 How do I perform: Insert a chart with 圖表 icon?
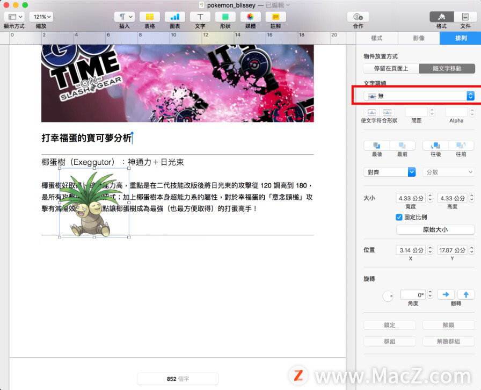(x=175, y=17)
